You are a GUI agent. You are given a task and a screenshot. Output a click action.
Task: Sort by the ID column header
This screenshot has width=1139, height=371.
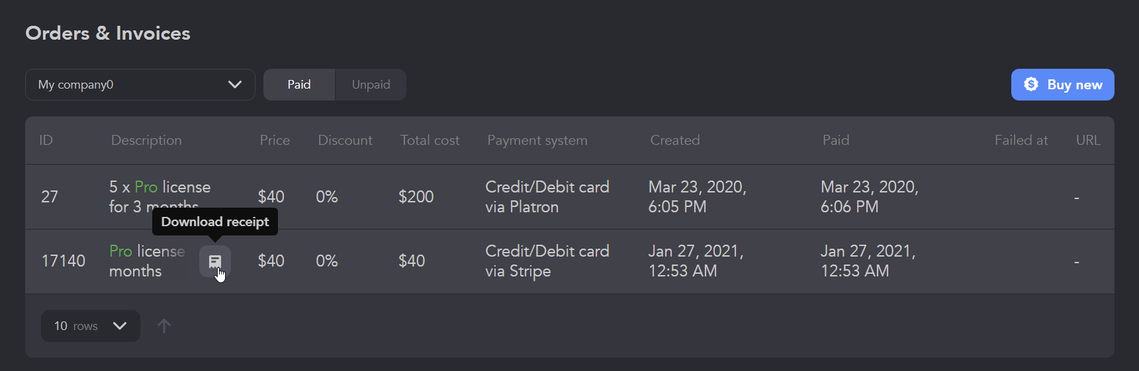46,140
